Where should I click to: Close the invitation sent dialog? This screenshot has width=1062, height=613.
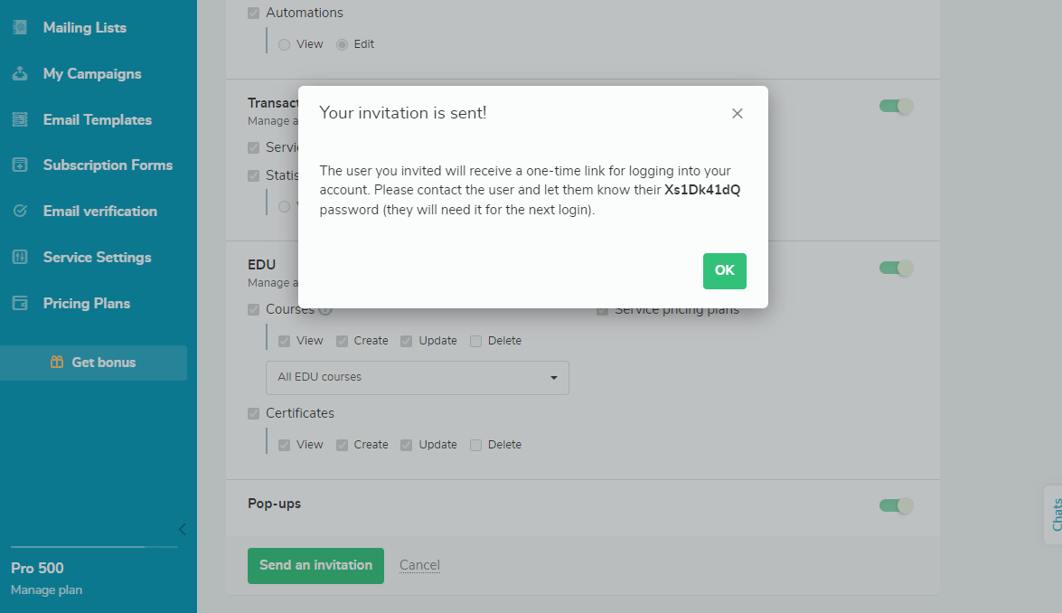click(x=738, y=114)
